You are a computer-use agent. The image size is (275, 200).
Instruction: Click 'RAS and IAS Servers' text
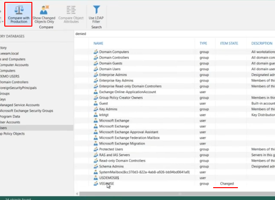pos(115,155)
